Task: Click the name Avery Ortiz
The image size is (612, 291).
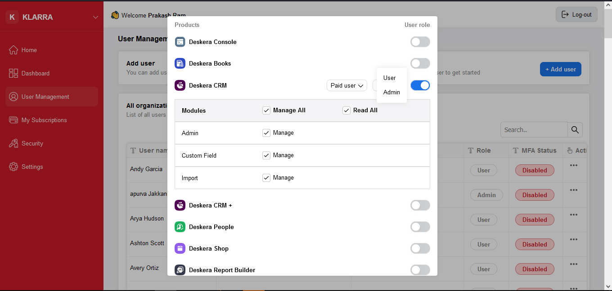Action: point(144,268)
